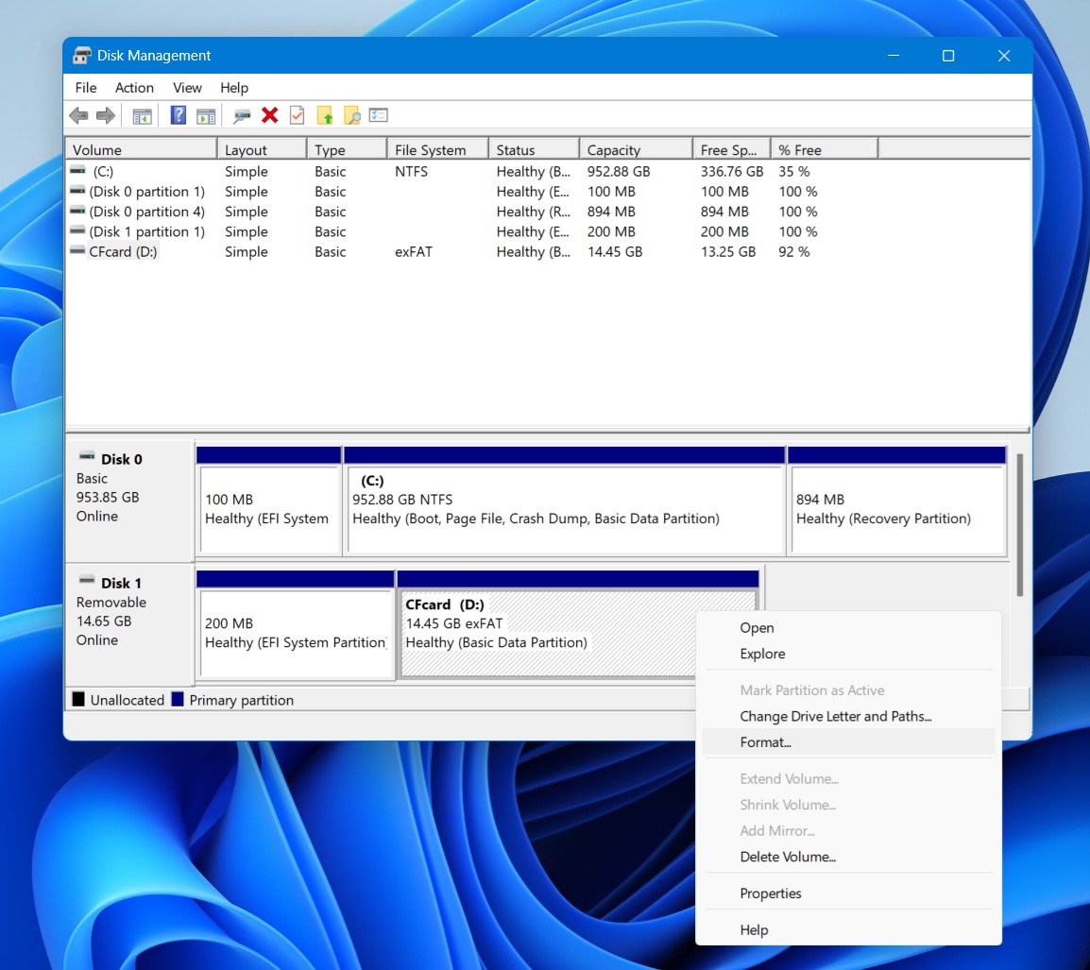Click the Type column header
The height and width of the screenshot is (970, 1090).
pos(347,149)
